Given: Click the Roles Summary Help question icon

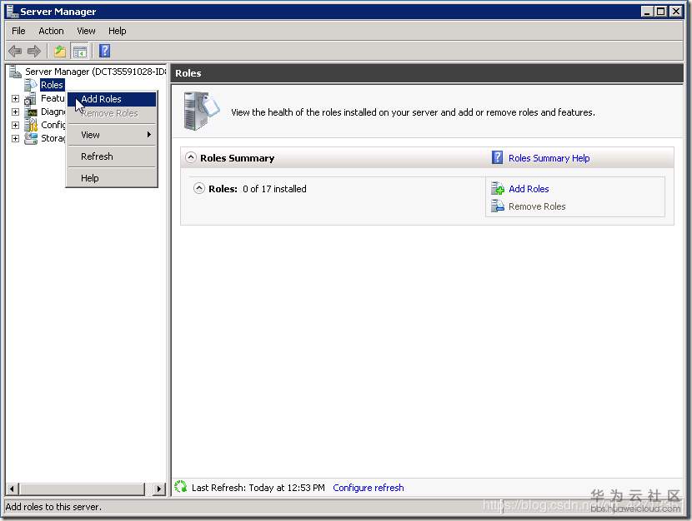Looking at the screenshot, I should point(497,157).
